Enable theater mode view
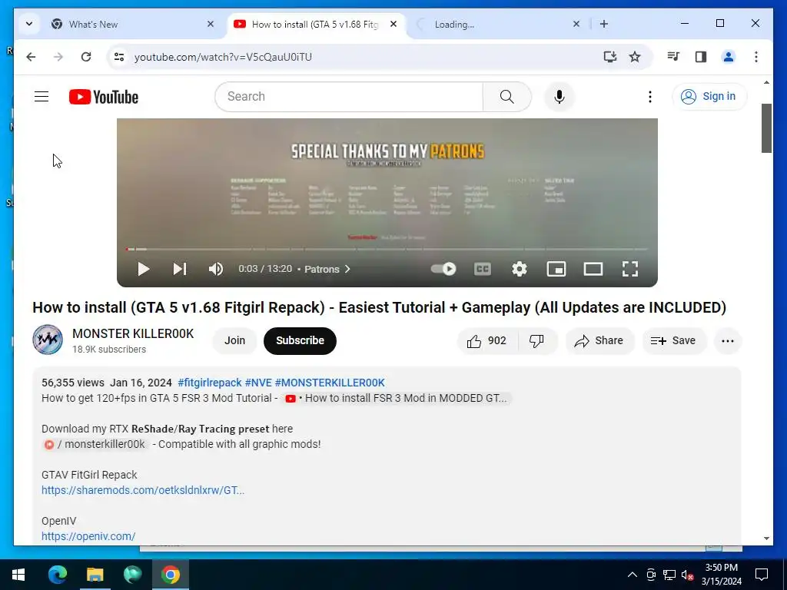 coord(593,269)
